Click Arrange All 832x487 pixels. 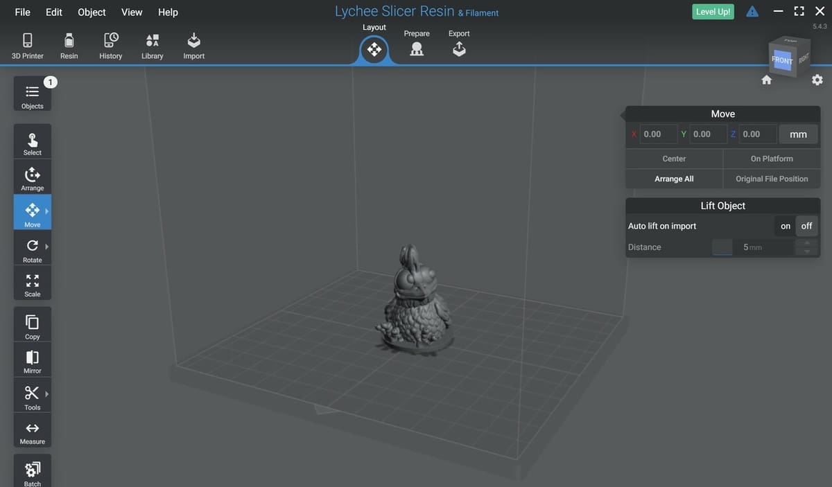point(674,179)
